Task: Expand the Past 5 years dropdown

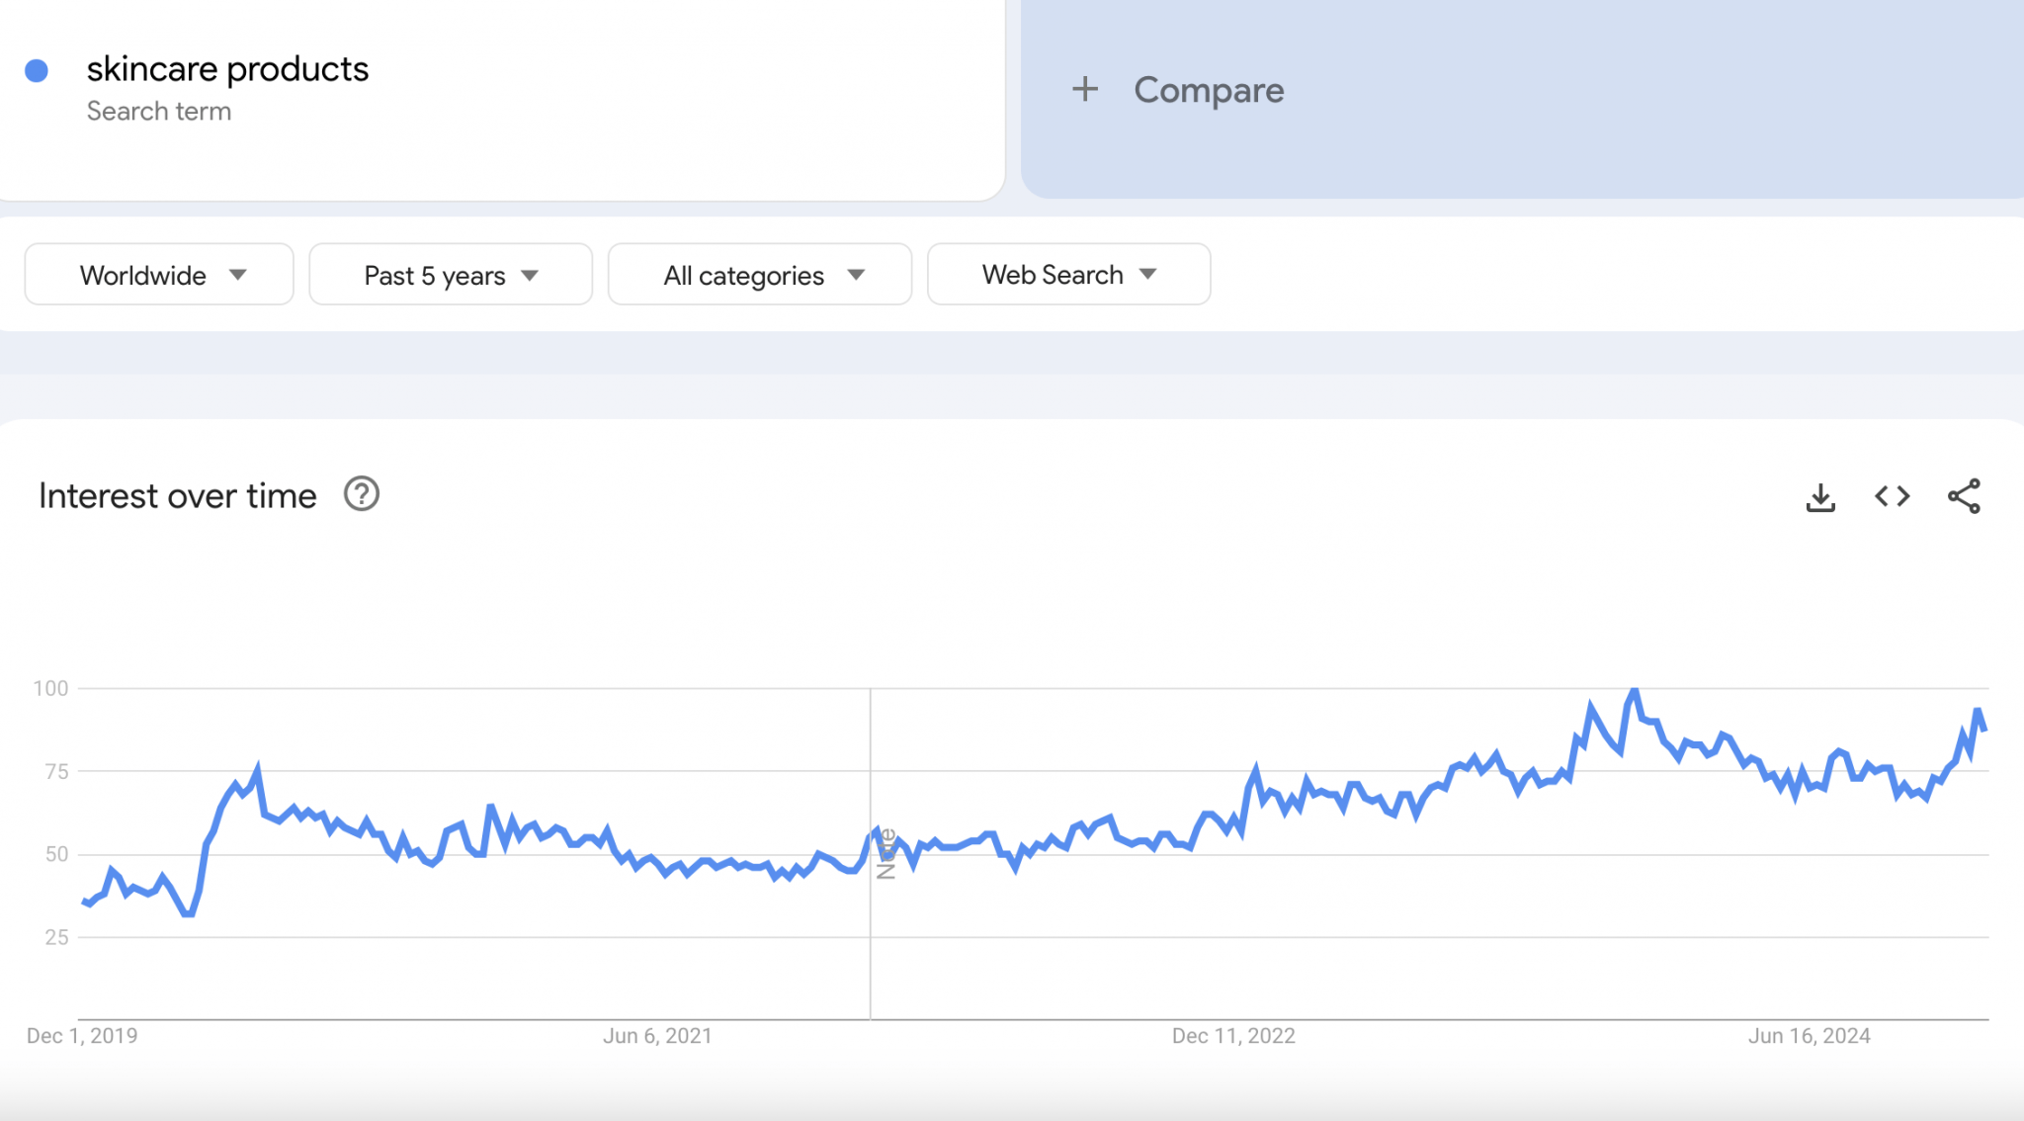Action: point(451,275)
